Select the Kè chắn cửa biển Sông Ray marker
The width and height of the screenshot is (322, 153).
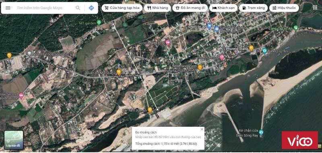click(x=261, y=132)
